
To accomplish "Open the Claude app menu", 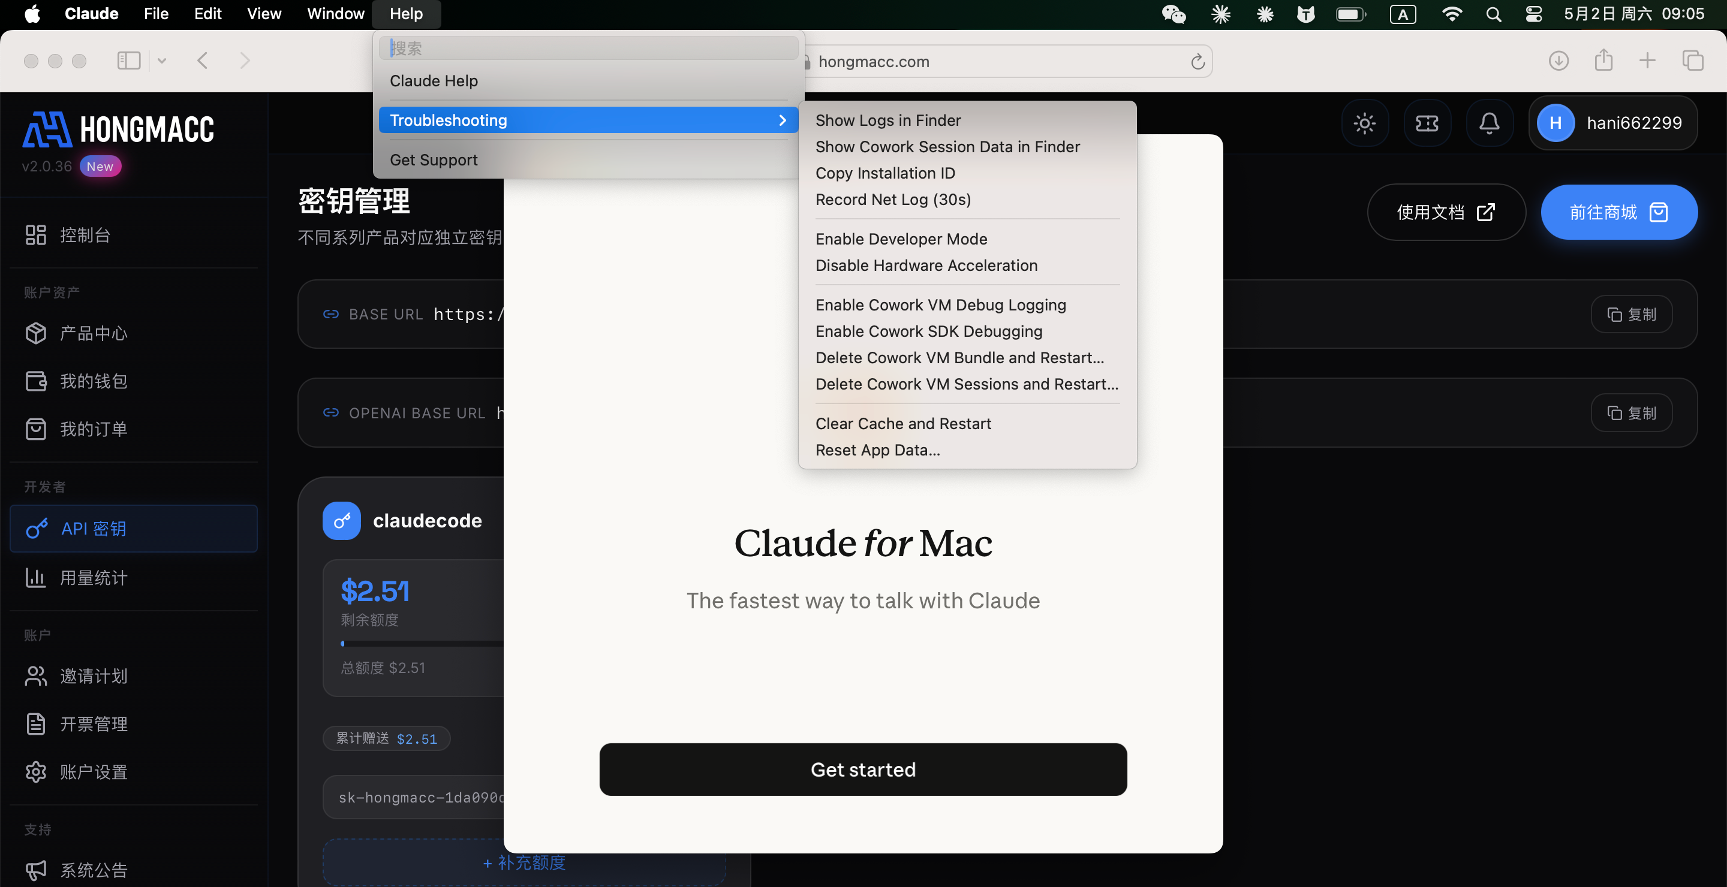I will pos(91,14).
